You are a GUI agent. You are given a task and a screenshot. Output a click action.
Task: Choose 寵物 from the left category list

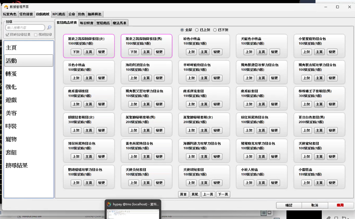click(11, 139)
